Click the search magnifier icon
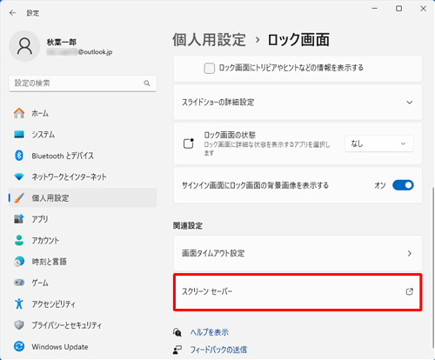 (147, 83)
